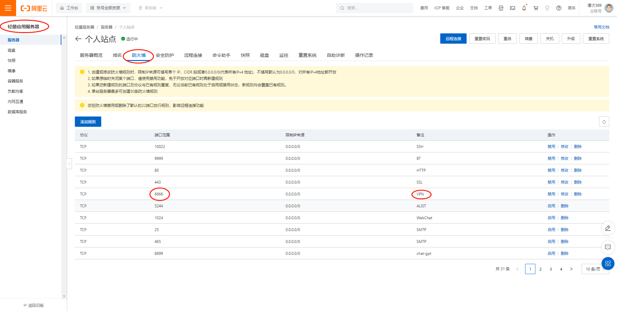The height and width of the screenshot is (311, 617).
Task: Open the API tools icon in header
Action: [501, 8]
